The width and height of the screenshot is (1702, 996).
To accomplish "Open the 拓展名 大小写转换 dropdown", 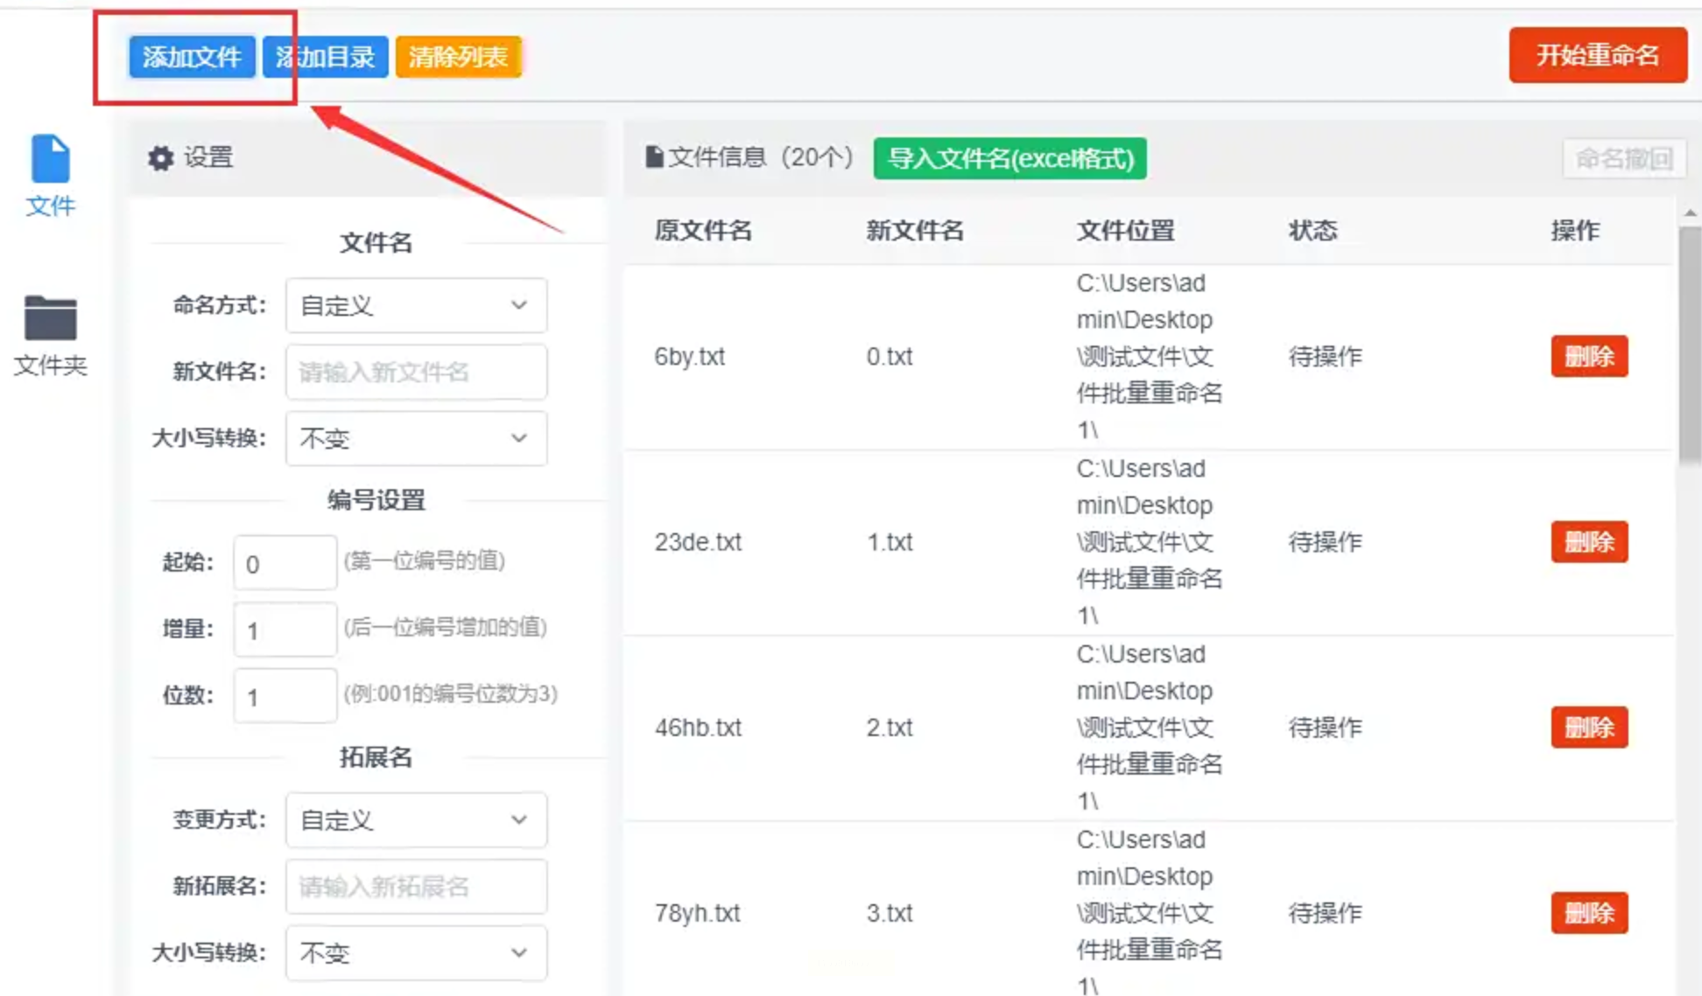I will (x=416, y=952).
